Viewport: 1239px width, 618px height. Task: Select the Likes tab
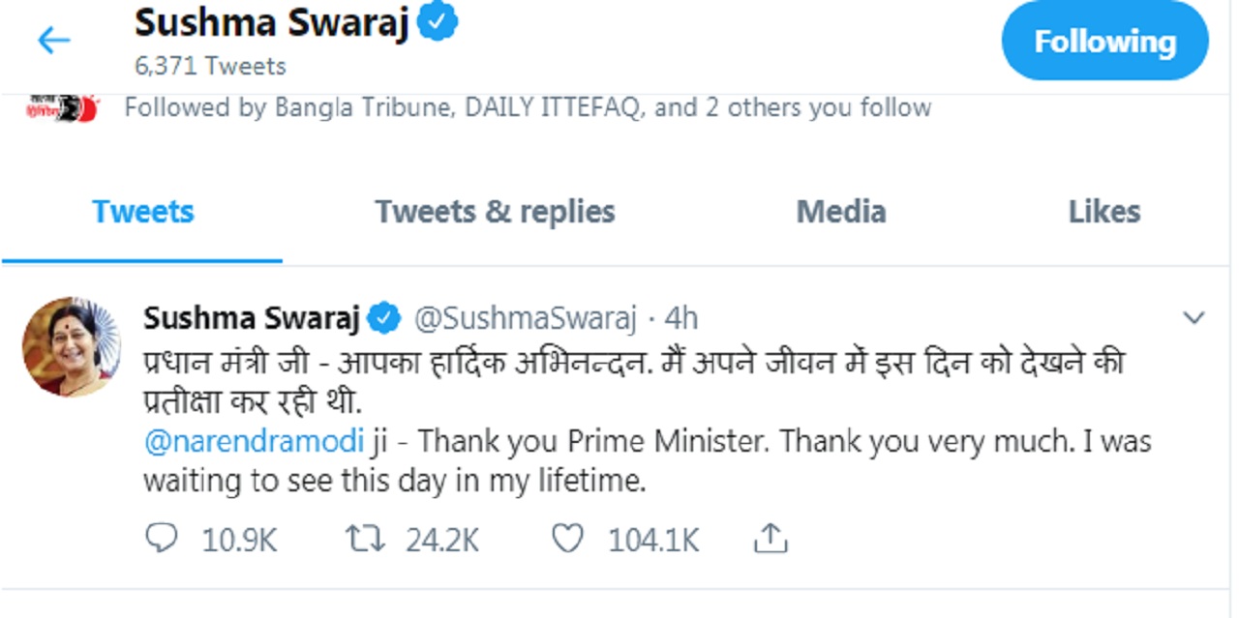tap(1103, 212)
